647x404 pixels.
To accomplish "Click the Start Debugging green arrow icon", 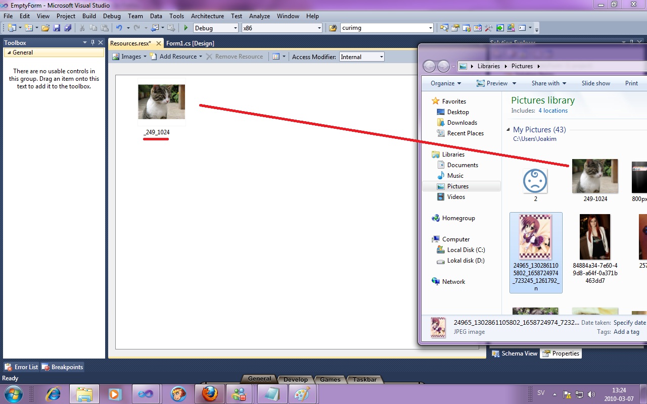I will click(186, 28).
